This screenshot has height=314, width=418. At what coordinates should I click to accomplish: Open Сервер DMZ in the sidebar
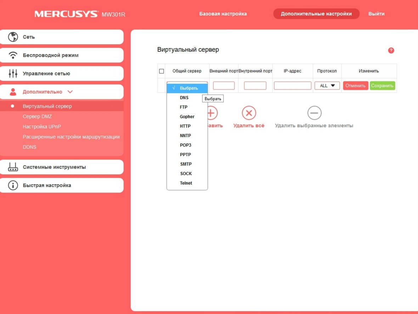(37, 116)
